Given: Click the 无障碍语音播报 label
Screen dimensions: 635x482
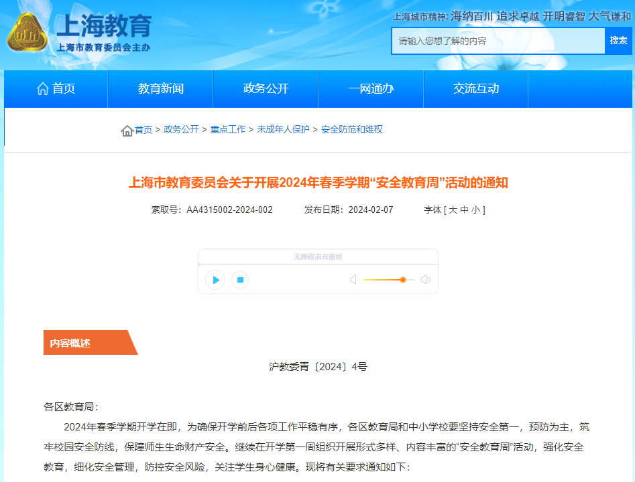Looking at the screenshot, I should tap(318, 257).
